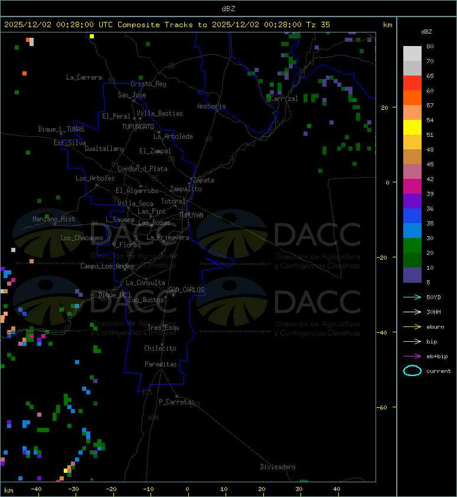Click the magenta swatch between 42 and 39

click(412, 187)
